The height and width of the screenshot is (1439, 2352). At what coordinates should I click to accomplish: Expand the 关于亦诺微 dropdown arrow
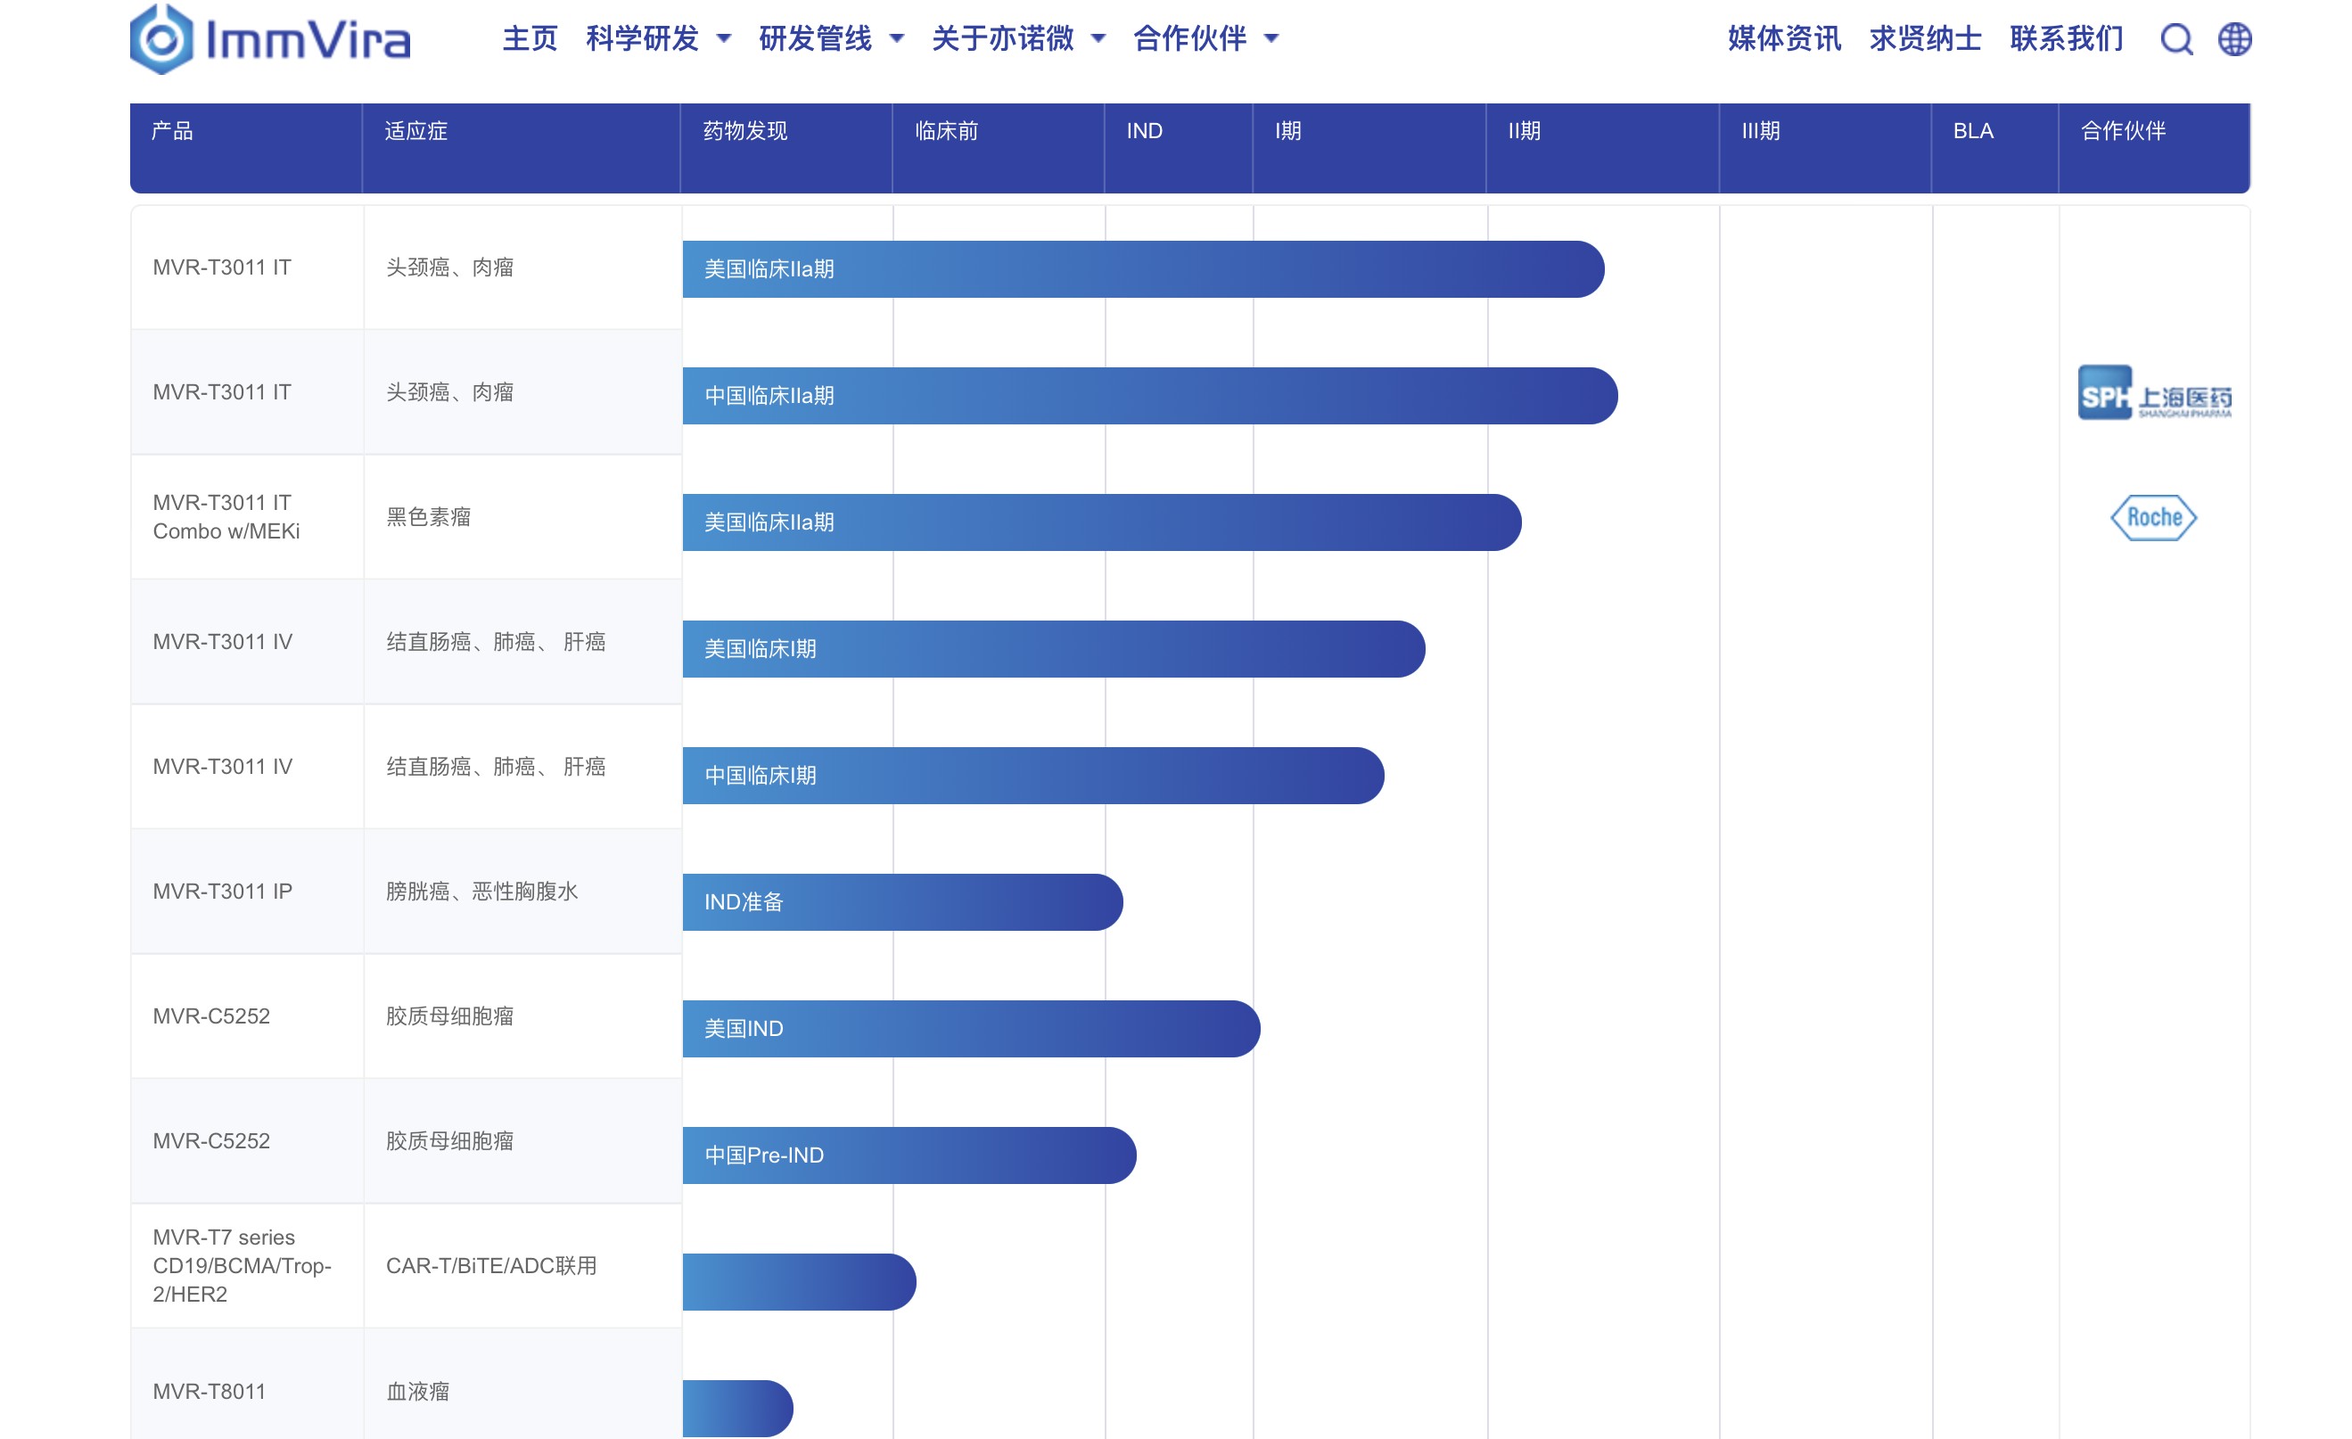pyautogui.click(x=1098, y=39)
